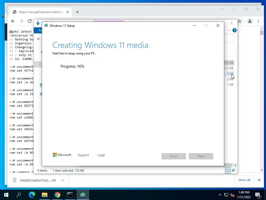The width and height of the screenshot is (266, 200).
Task: Open taskbar search
Action: (x=19, y=195)
